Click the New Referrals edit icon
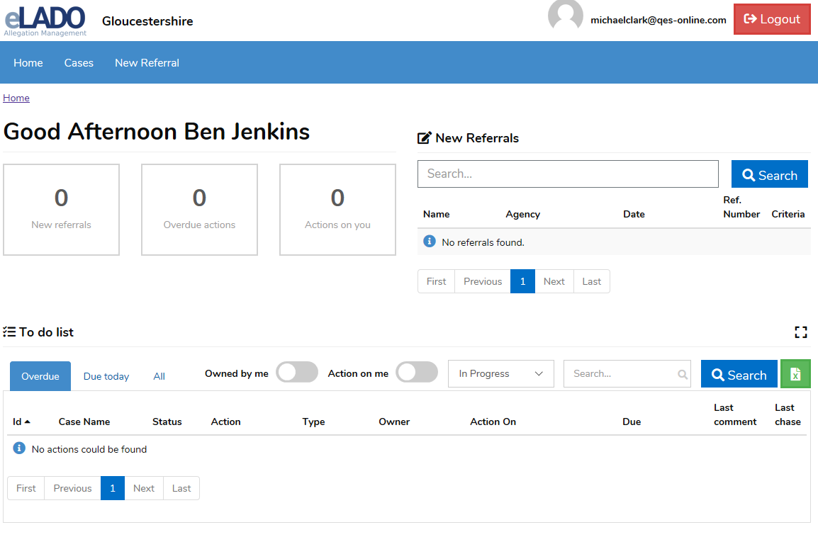The image size is (818, 537). [425, 138]
